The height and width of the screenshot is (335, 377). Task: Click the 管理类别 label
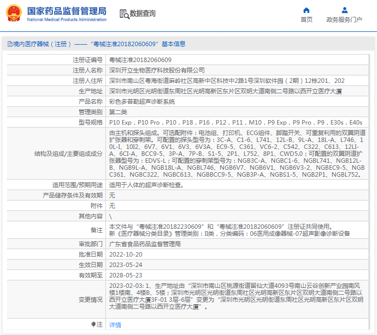click(x=91, y=112)
